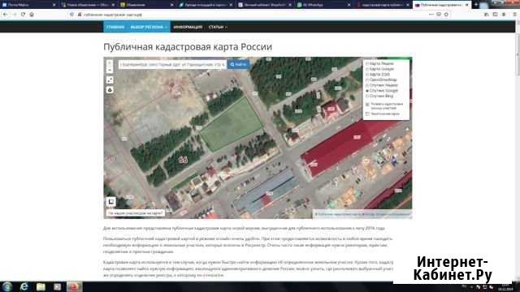Viewport: 520px width, 292px height.
Task: Launch Internet Explorer from the taskbar
Action: 24,286
